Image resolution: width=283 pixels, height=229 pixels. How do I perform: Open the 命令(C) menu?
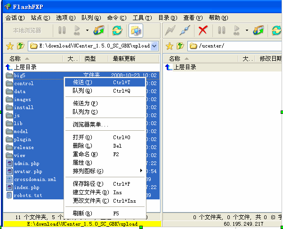(x=117, y=18)
